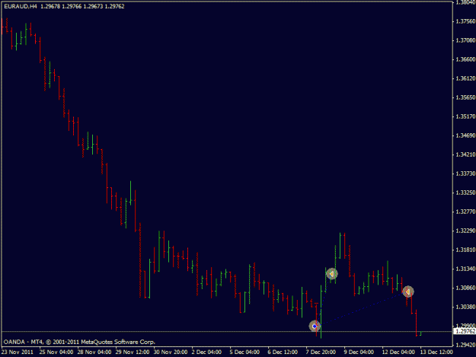Click the 5 Dec 04:00 time axis label

tap(244, 352)
